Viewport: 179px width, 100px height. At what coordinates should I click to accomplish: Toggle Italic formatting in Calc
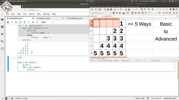[x=117, y=13]
